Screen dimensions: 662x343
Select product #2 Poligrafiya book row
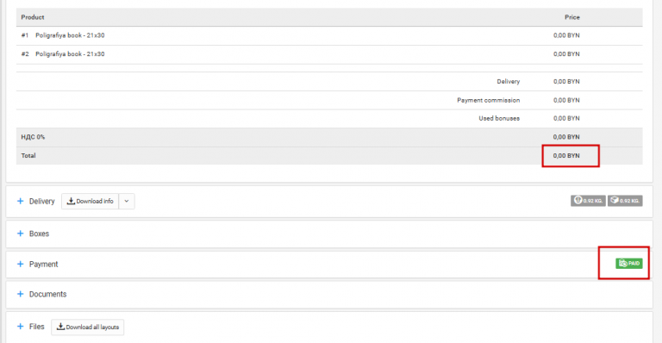(x=329, y=54)
